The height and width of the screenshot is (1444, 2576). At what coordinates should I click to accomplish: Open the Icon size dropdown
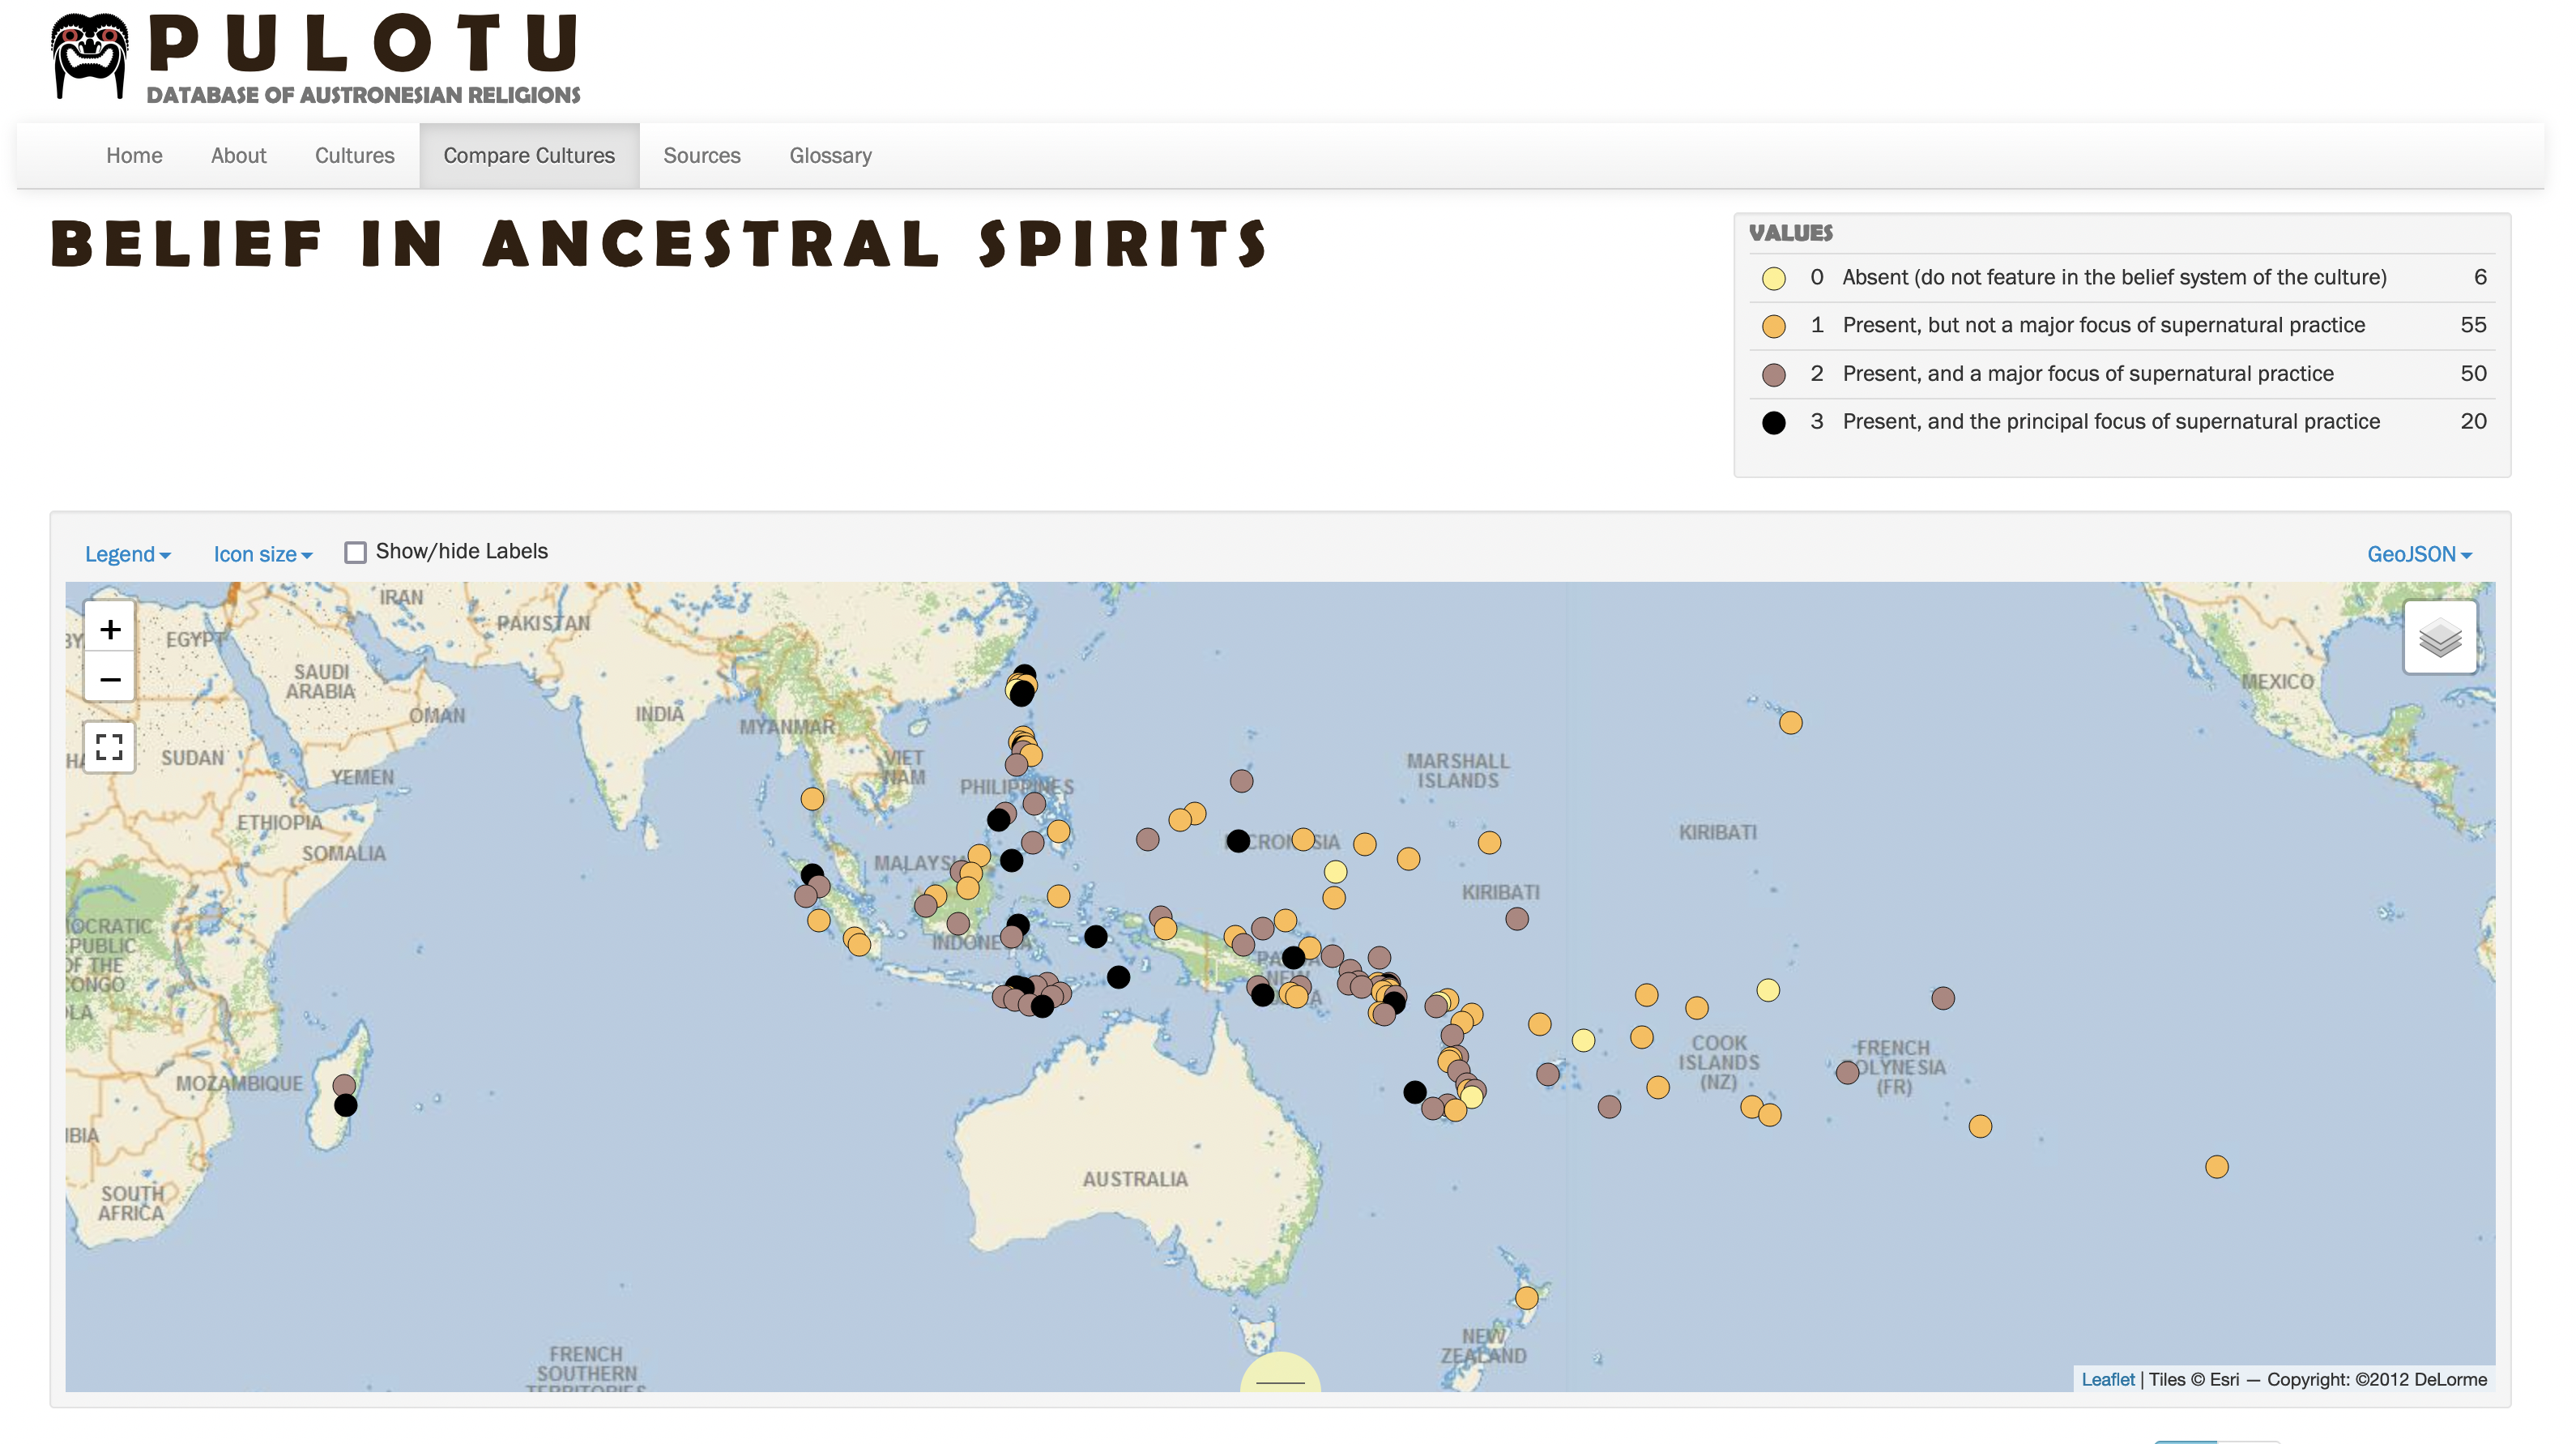tap(262, 554)
